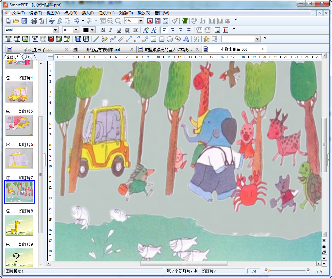Switch to the 开往远方的列车.ppt tab
Viewport: 332px width, 278px height.
(x=103, y=50)
